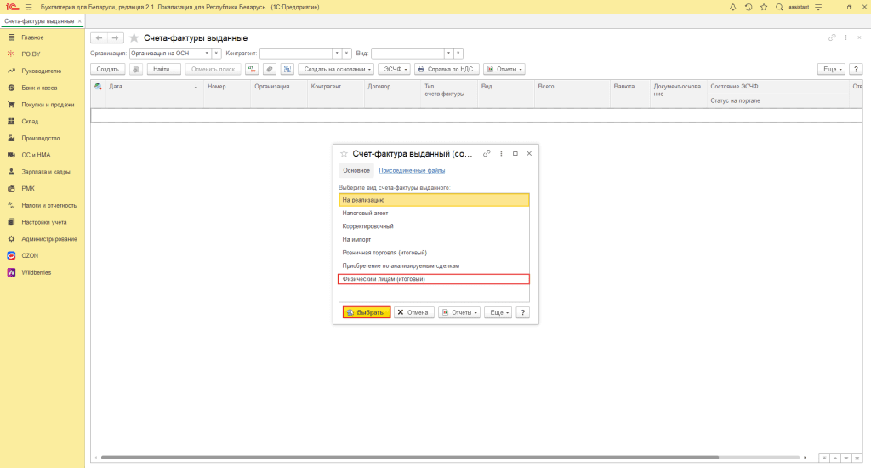Open the dialog's three-dots menu
The height and width of the screenshot is (468, 871).
pos(501,153)
